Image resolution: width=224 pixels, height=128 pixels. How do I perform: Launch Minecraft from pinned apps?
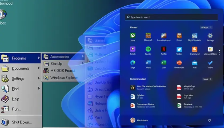148,35
